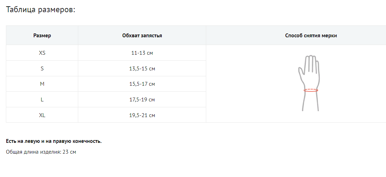Viewport: 386px width, 177px height.
Task: Click the 'Размер' column header
Action: click(42, 35)
